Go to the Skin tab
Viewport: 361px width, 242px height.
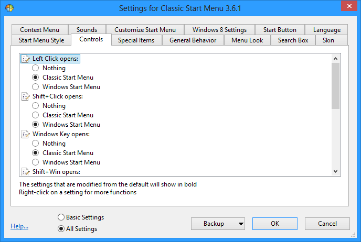[x=328, y=40]
